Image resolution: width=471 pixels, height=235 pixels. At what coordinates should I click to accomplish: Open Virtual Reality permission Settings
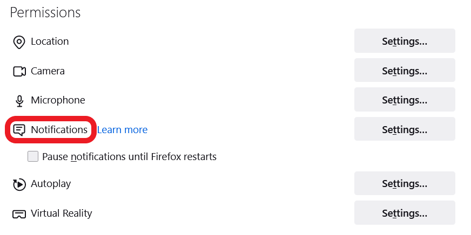[x=405, y=213]
